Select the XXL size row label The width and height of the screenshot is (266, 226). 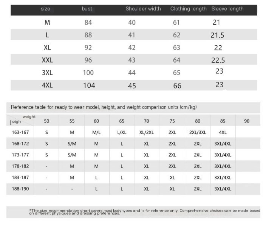(47, 60)
